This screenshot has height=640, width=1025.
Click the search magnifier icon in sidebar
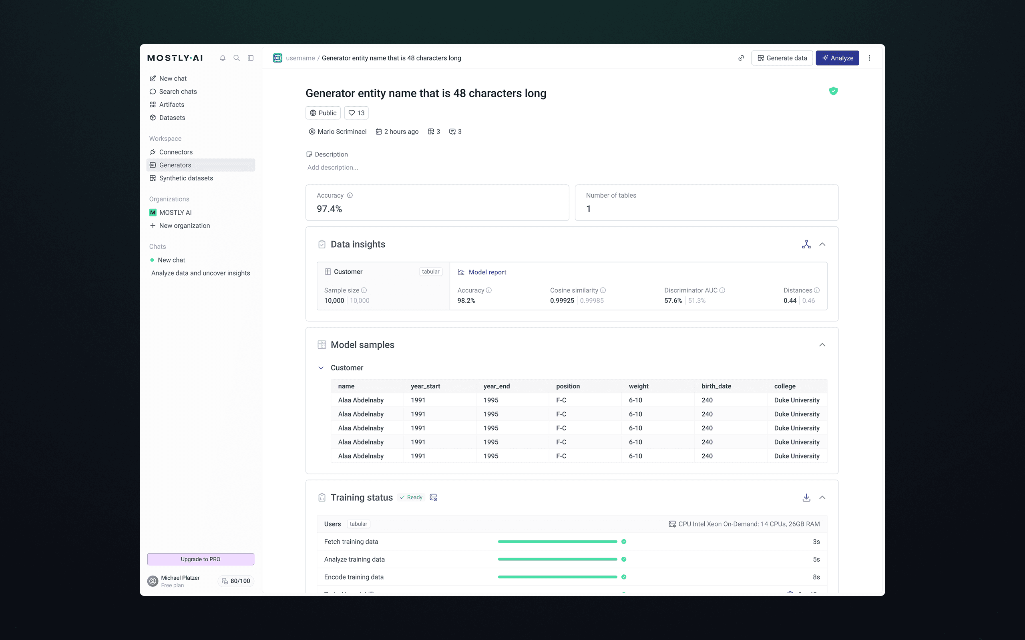tap(236, 58)
